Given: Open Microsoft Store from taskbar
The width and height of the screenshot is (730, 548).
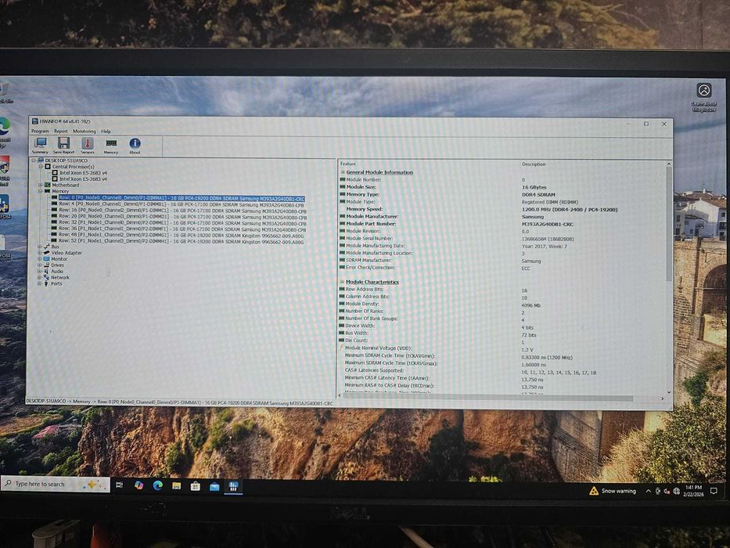Looking at the screenshot, I should tap(196, 486).
